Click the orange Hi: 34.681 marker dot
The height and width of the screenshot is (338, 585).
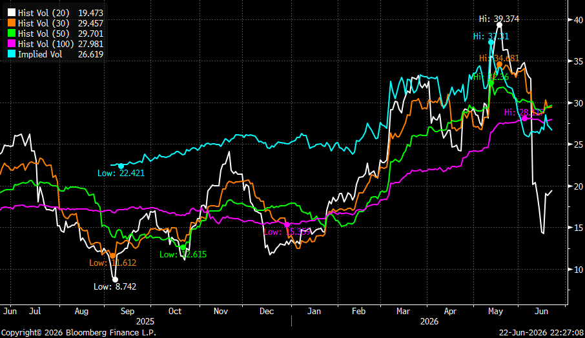point(499,65)
